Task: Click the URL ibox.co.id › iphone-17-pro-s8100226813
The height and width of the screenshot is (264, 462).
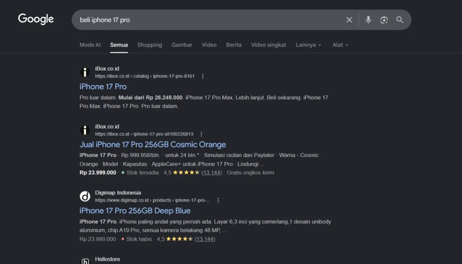Action: [144, 134]
